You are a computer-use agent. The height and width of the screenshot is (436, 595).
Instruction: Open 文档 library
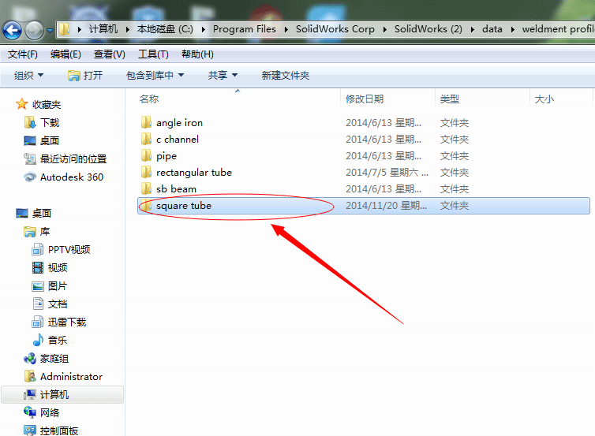coord(50,304)
